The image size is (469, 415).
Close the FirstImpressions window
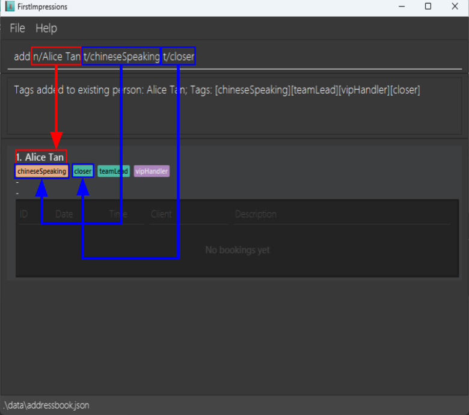click(455, 6)
